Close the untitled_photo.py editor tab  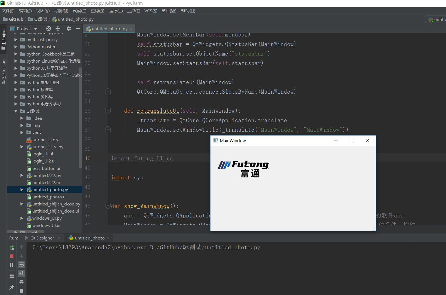tap(131, 29)
